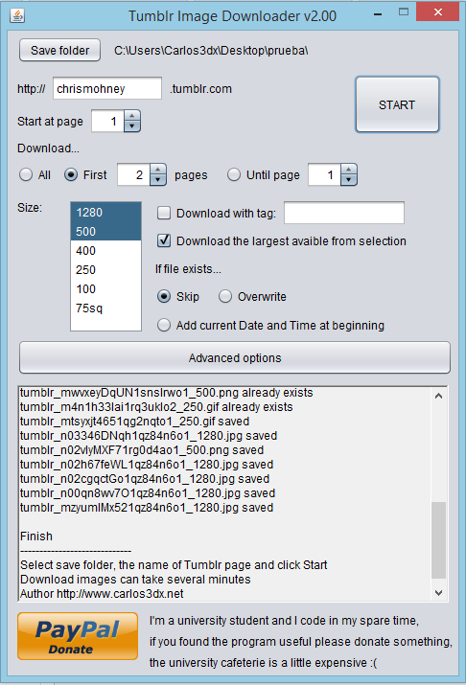Maximize the Tumblr Image Downloader window

point(404,12)
